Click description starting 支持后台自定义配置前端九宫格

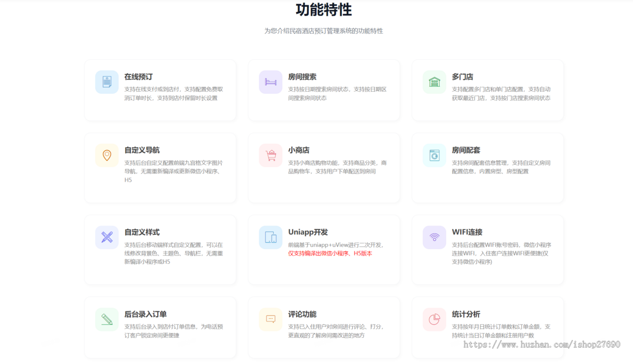pyautogui.click(x=174, y=171)
